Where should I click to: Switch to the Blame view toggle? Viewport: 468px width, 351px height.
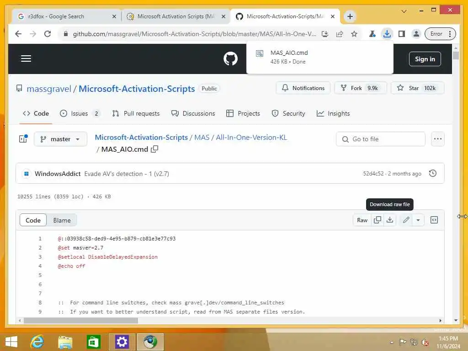click(62, 220)
